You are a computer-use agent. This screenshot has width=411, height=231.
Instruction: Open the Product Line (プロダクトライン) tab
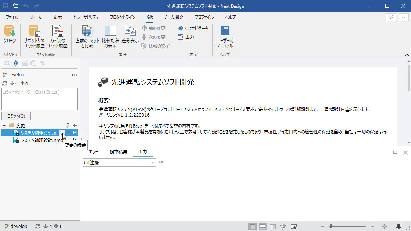tap(123, 17)
